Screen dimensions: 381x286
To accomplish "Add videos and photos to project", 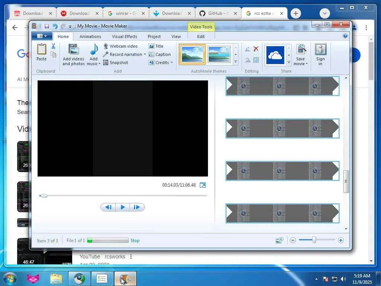I will pos(73,55).
